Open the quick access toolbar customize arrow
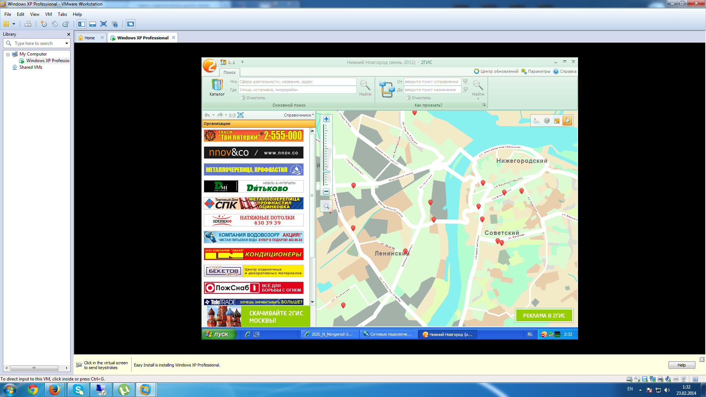This screenshot has width=706, height=397. [242, 62]
